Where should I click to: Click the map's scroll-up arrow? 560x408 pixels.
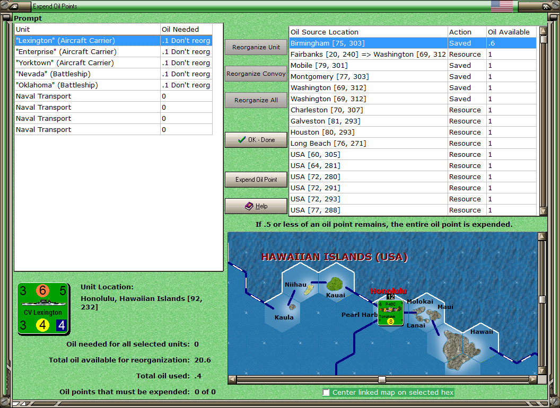point(542,236)
